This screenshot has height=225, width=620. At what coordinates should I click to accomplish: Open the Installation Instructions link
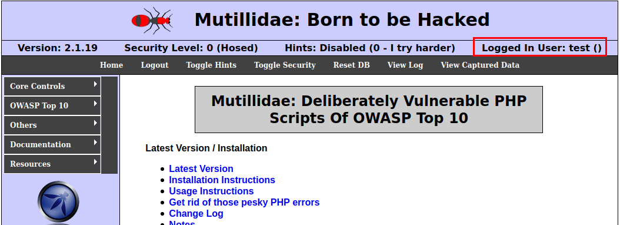(x=222, y=180)
